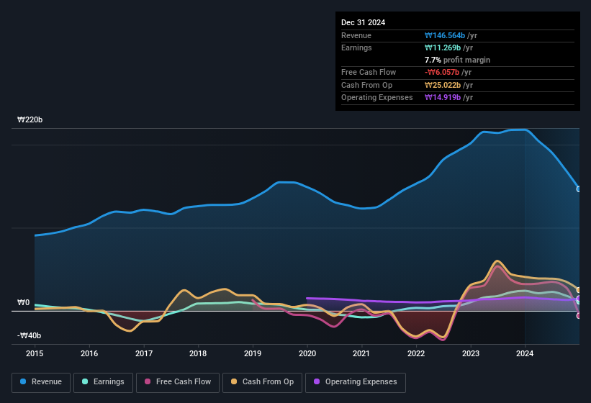Click the ₩11.269b earnings value

443,47
